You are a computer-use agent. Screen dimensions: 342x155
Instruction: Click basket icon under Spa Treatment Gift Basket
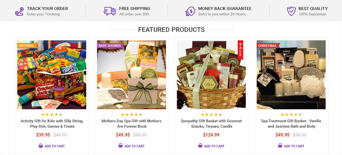(x=280, y=146)
